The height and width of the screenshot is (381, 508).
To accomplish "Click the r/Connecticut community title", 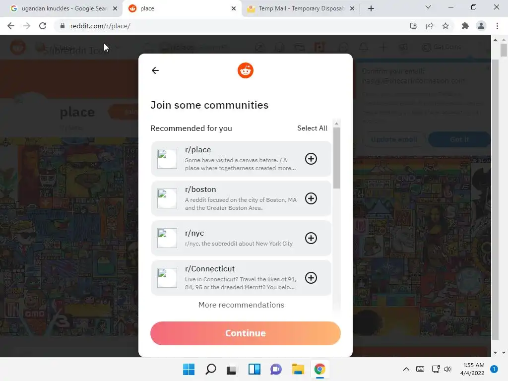I will coord(210,268).
